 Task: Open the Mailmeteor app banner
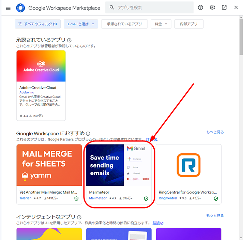(119, 165)
